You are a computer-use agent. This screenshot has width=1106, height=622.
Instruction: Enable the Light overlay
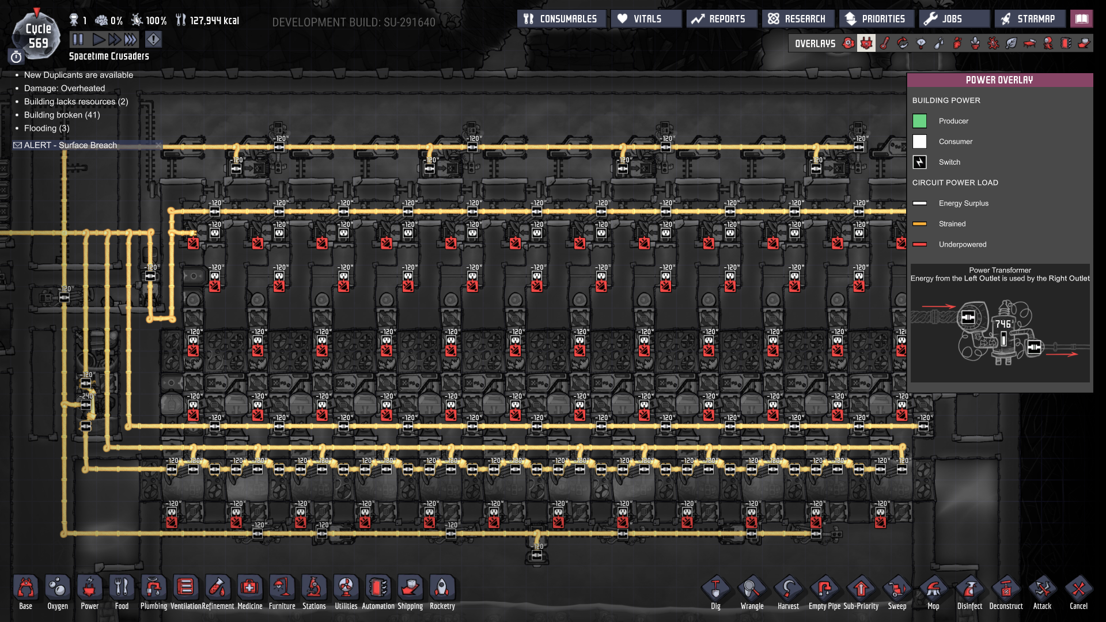pyautogui.click(x=921, y=43)
